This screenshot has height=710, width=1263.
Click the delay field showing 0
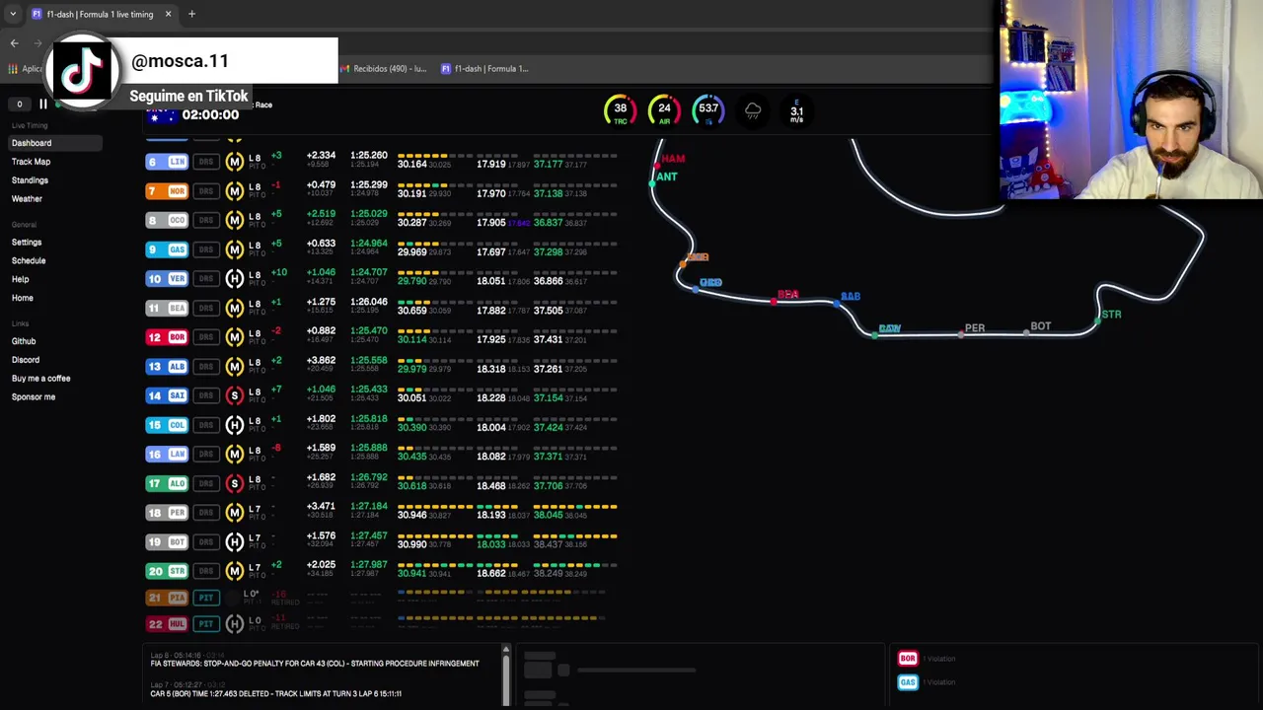19,104
